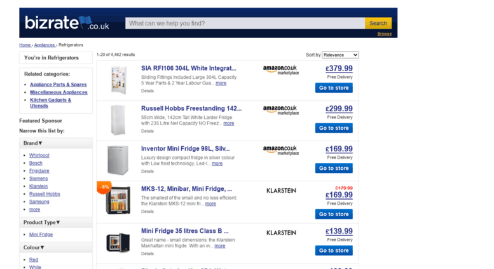Filter by Whirlpool brand
Screen dimensions: 494x269
tap(39, 155)
